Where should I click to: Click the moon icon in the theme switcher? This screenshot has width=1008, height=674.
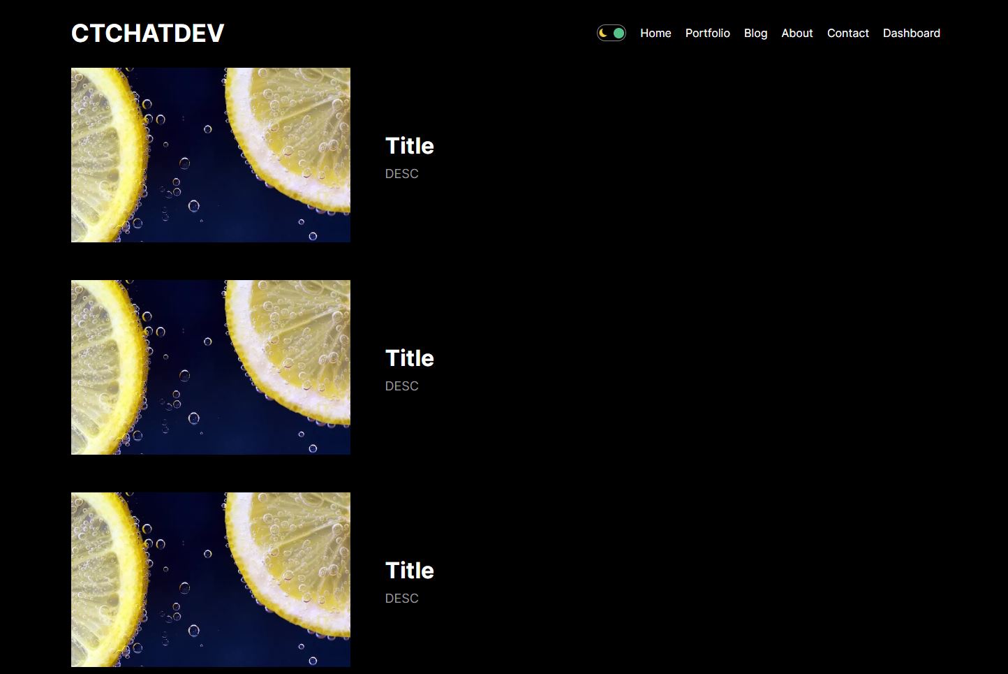[603, 32]
